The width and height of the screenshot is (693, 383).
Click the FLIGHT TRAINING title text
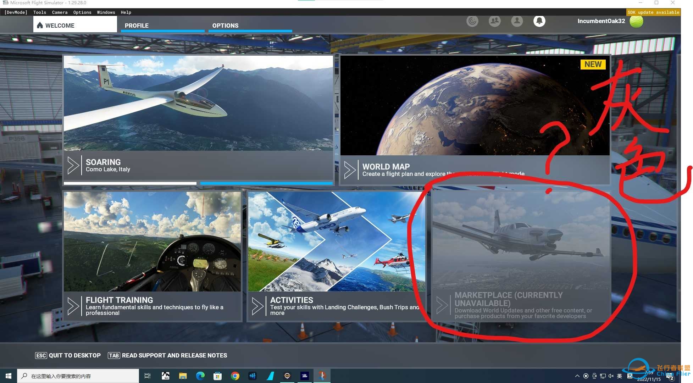tap(119, 300)
